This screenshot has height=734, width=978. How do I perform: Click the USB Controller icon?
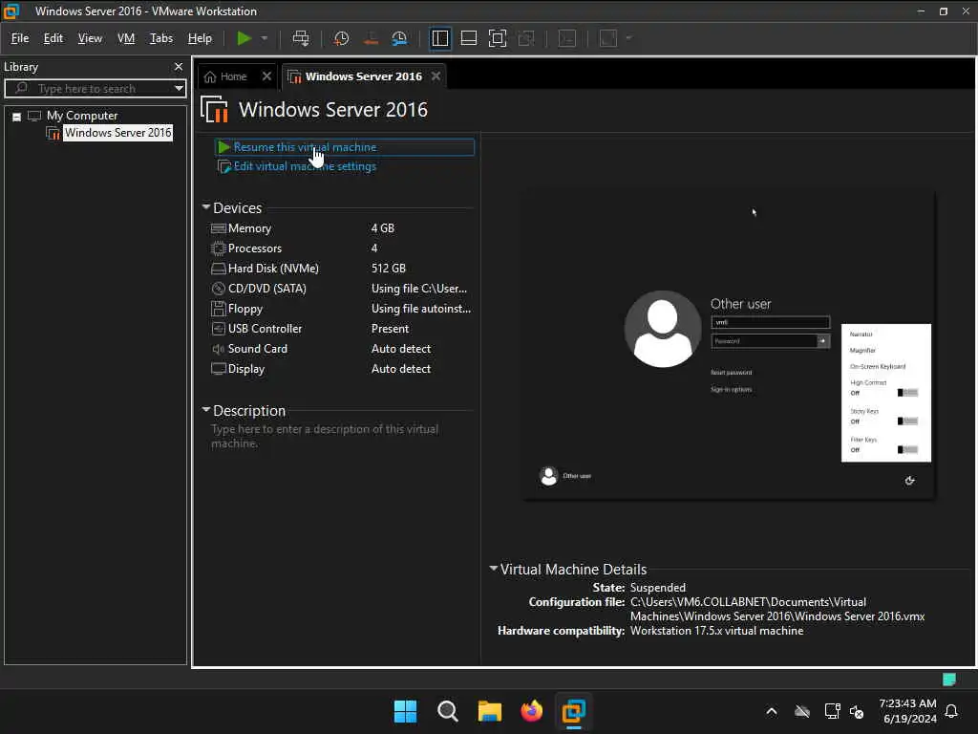(x=219, y=329)
